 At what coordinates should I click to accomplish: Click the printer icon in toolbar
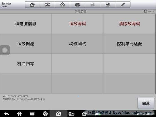78,5
